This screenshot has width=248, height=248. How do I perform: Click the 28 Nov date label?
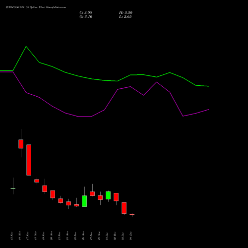coord(99,236)
